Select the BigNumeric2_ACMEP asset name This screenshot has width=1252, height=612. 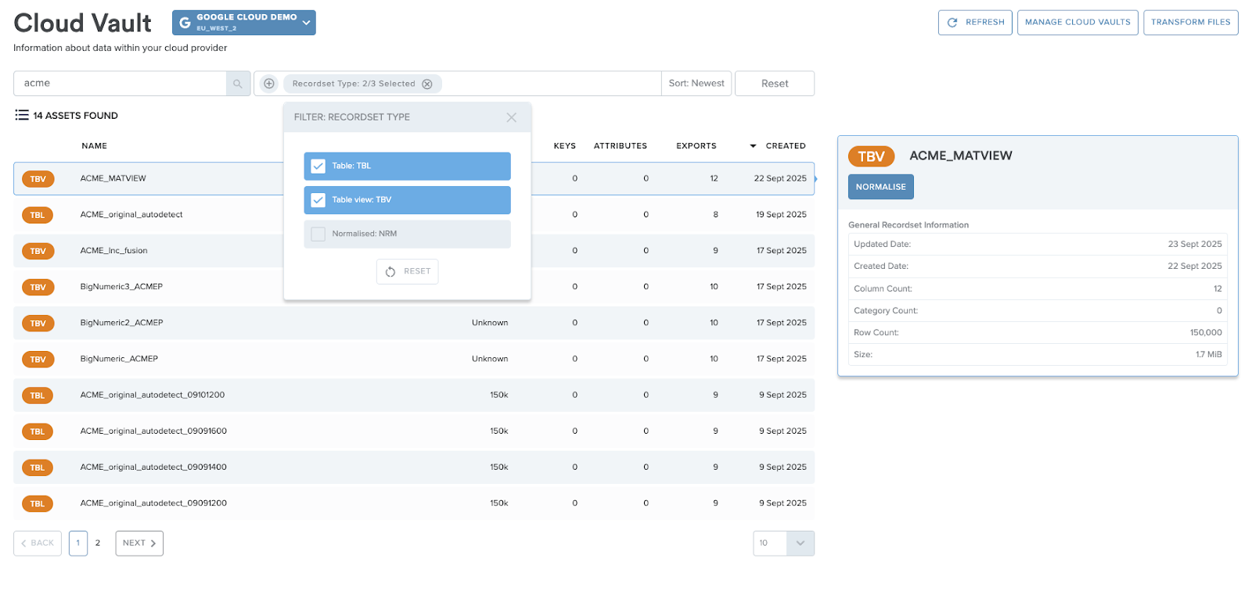(x=121, y=323)
